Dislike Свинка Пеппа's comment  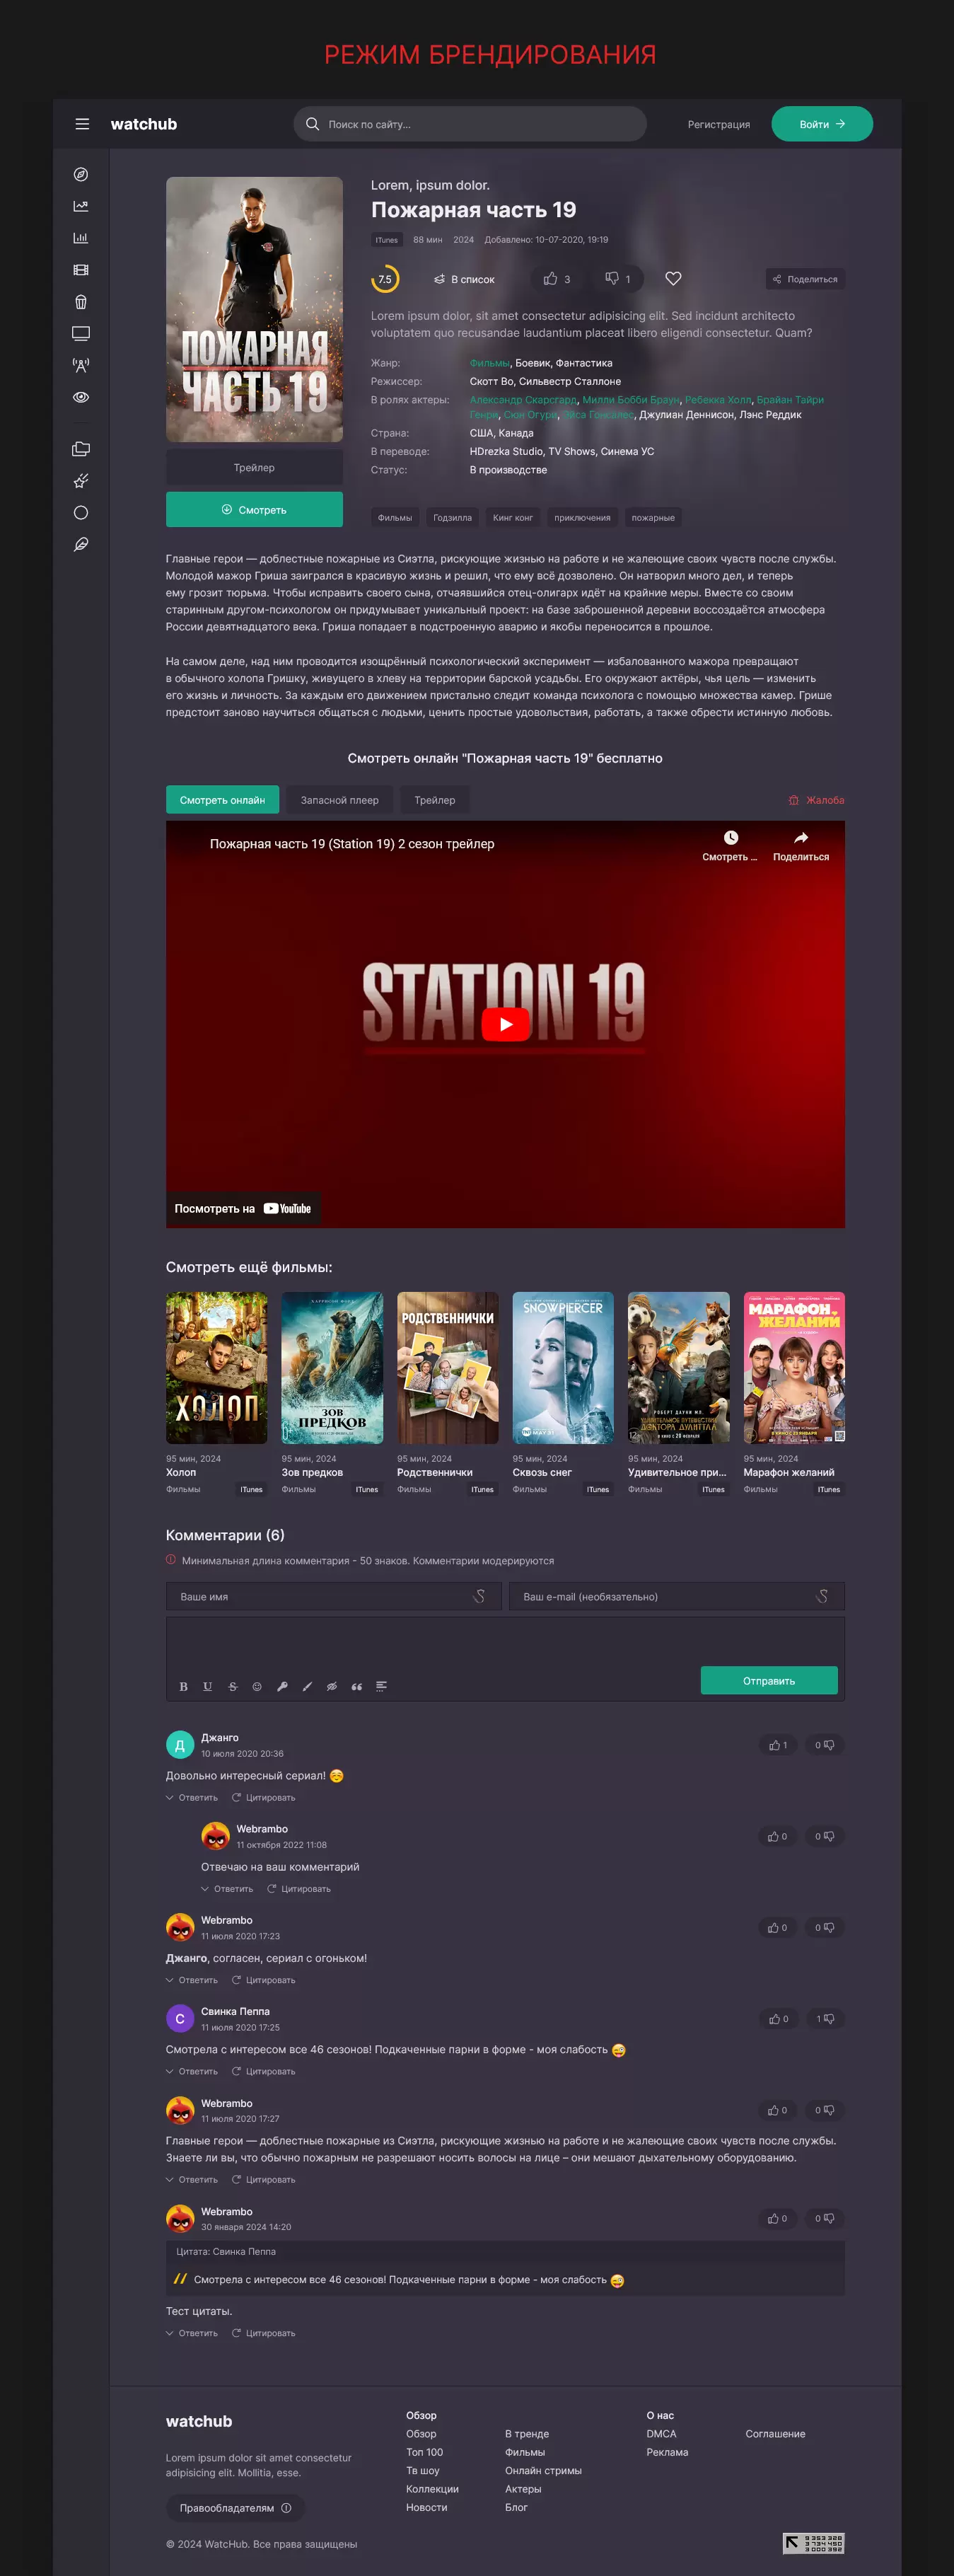coord(825,2019)
